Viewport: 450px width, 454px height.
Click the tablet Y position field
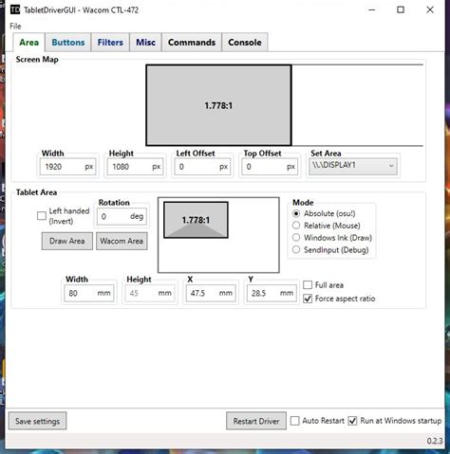[272, 293]
